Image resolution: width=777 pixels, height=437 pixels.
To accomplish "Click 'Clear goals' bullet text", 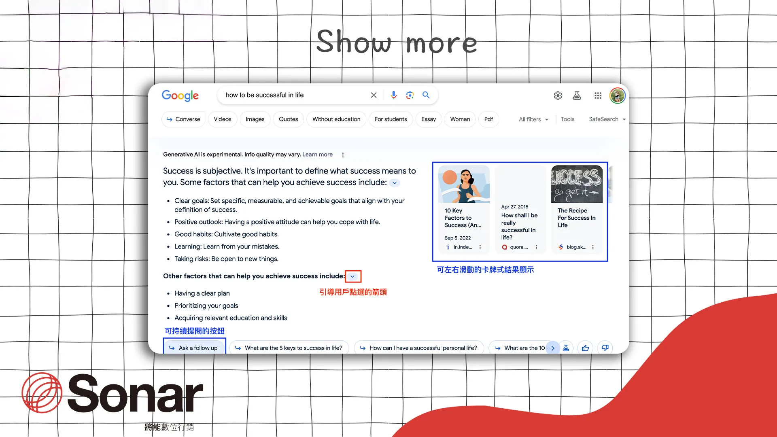I will point(289,205).
